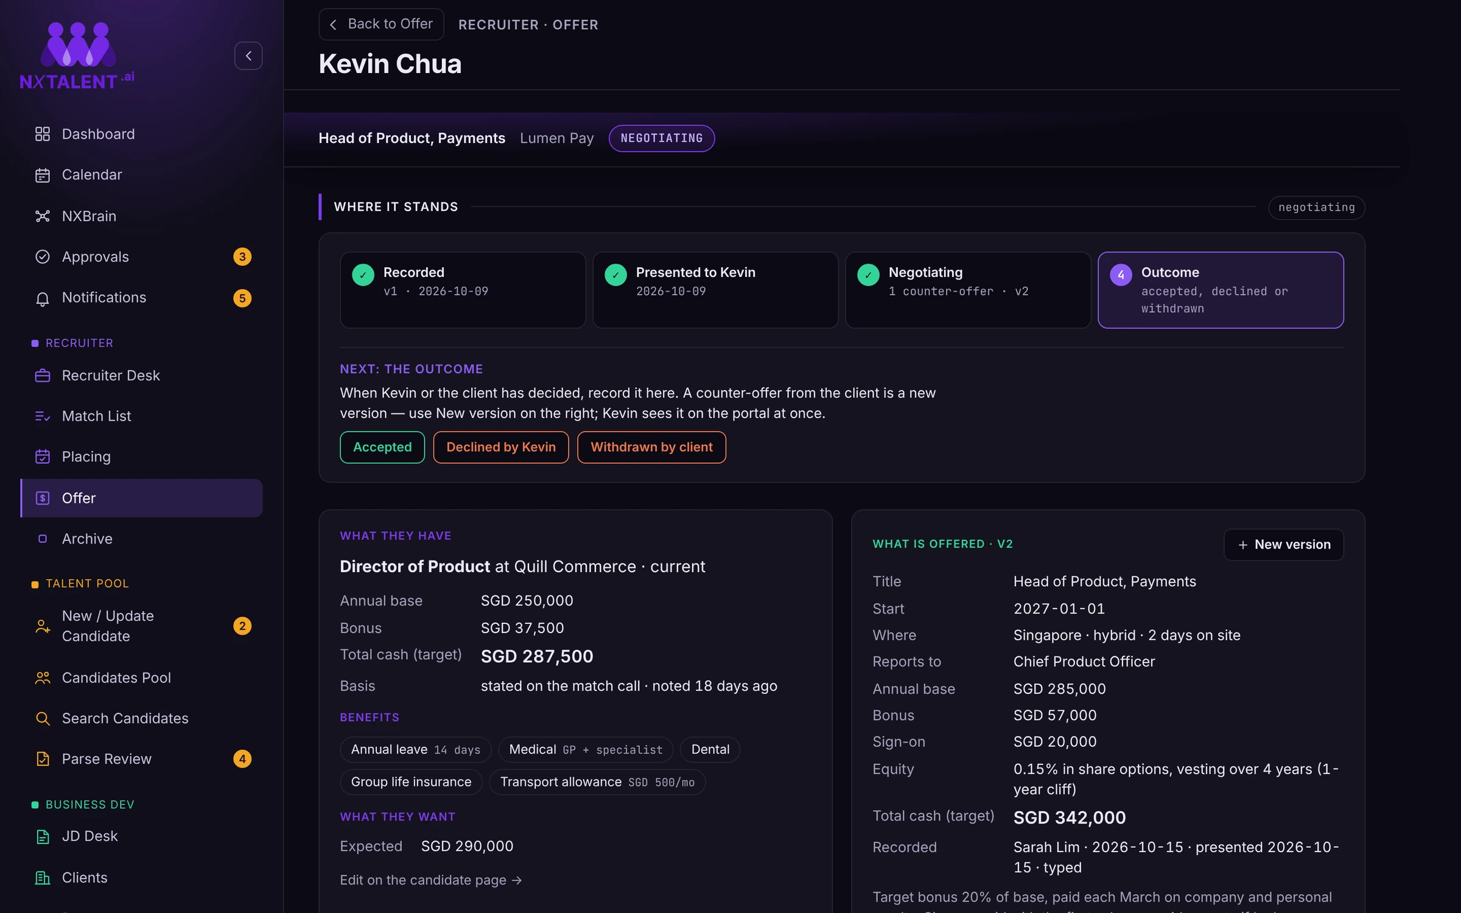Select the Archive menu item
1461x913 pixels.
[x=141, y=539]
